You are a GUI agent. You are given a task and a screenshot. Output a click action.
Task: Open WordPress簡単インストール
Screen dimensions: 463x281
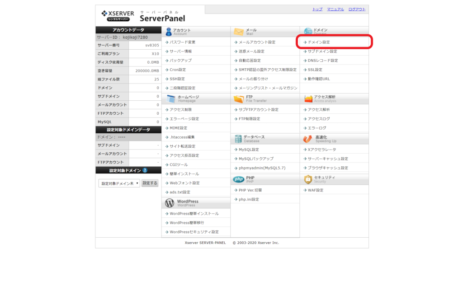point(194,214)
